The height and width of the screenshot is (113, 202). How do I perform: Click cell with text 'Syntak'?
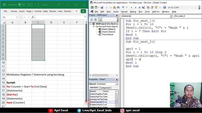click(x=11, y=83)
